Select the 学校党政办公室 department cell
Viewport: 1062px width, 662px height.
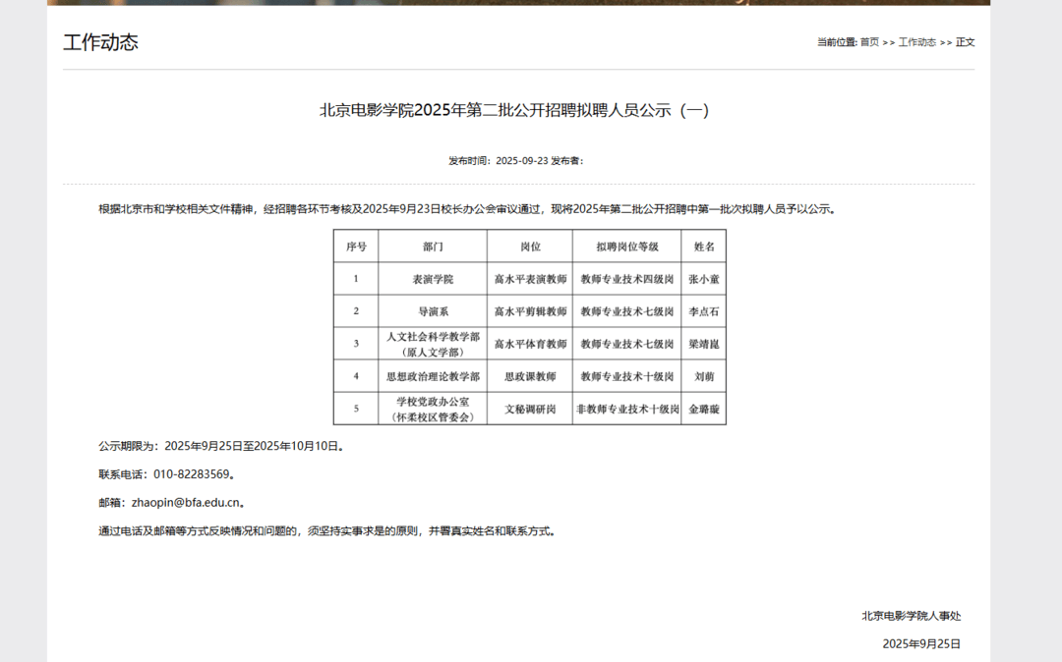(434, 401)
